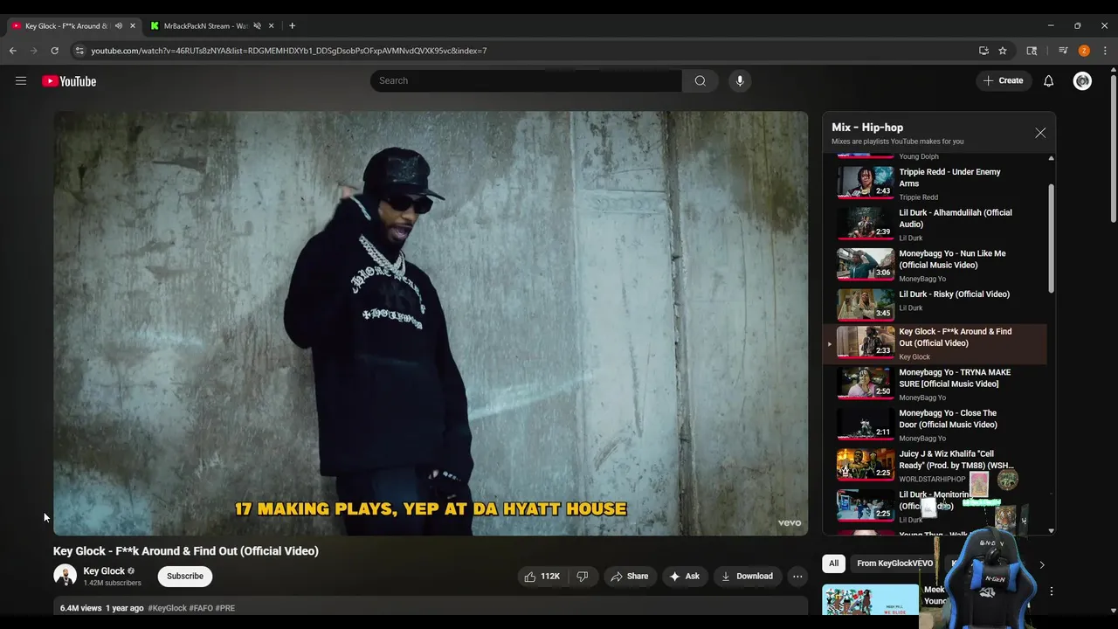Unmute the MrBackPackN Stream tab
The width and height of the screenshot is (1118, 629).
tap(257, 25)
